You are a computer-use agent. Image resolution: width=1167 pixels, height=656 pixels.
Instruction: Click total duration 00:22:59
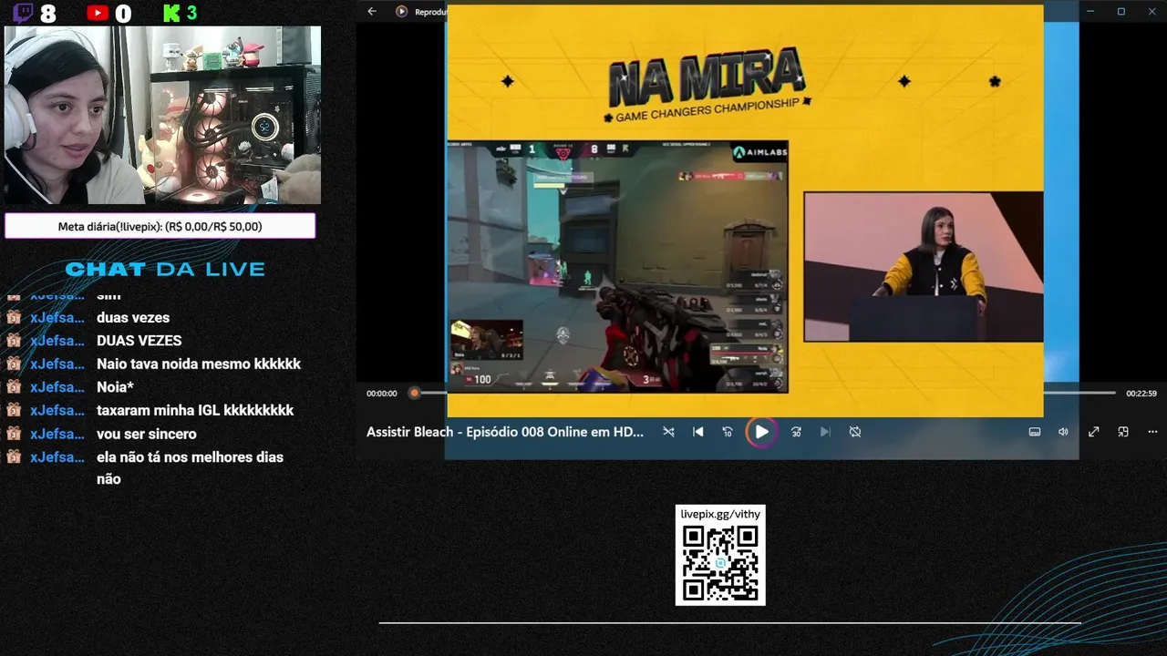pos(1141,394)
